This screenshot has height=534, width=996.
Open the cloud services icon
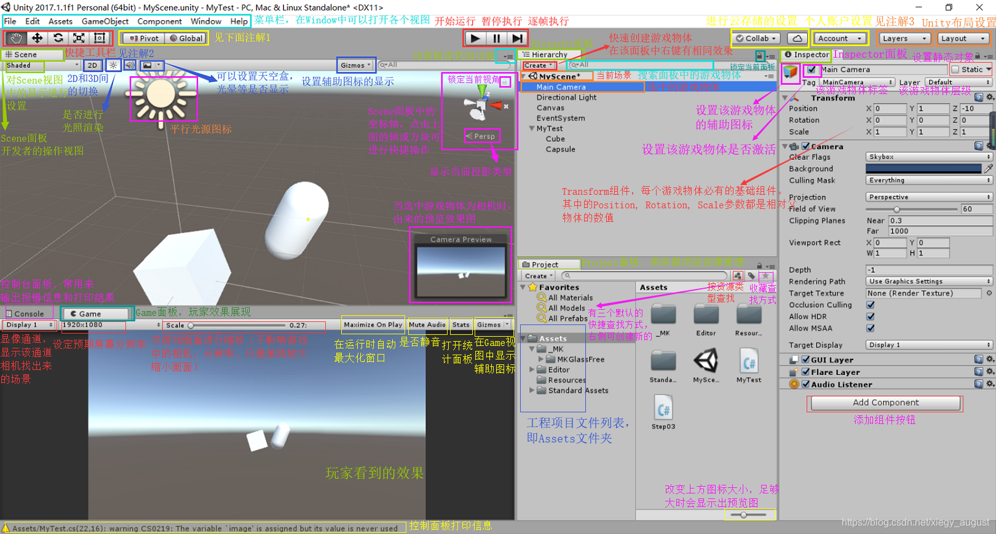(x=797, y=38)
